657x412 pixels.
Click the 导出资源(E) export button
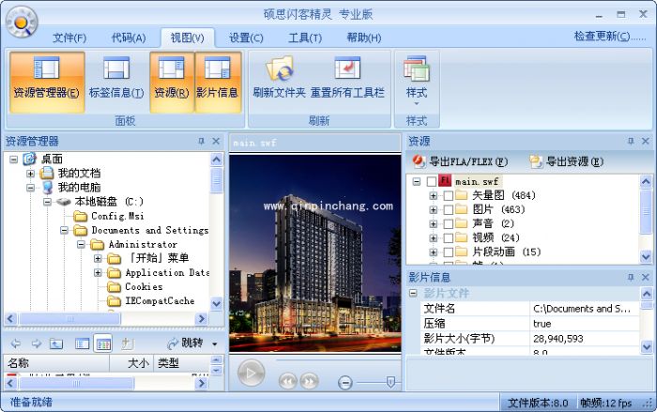click(x=566, y=161)
